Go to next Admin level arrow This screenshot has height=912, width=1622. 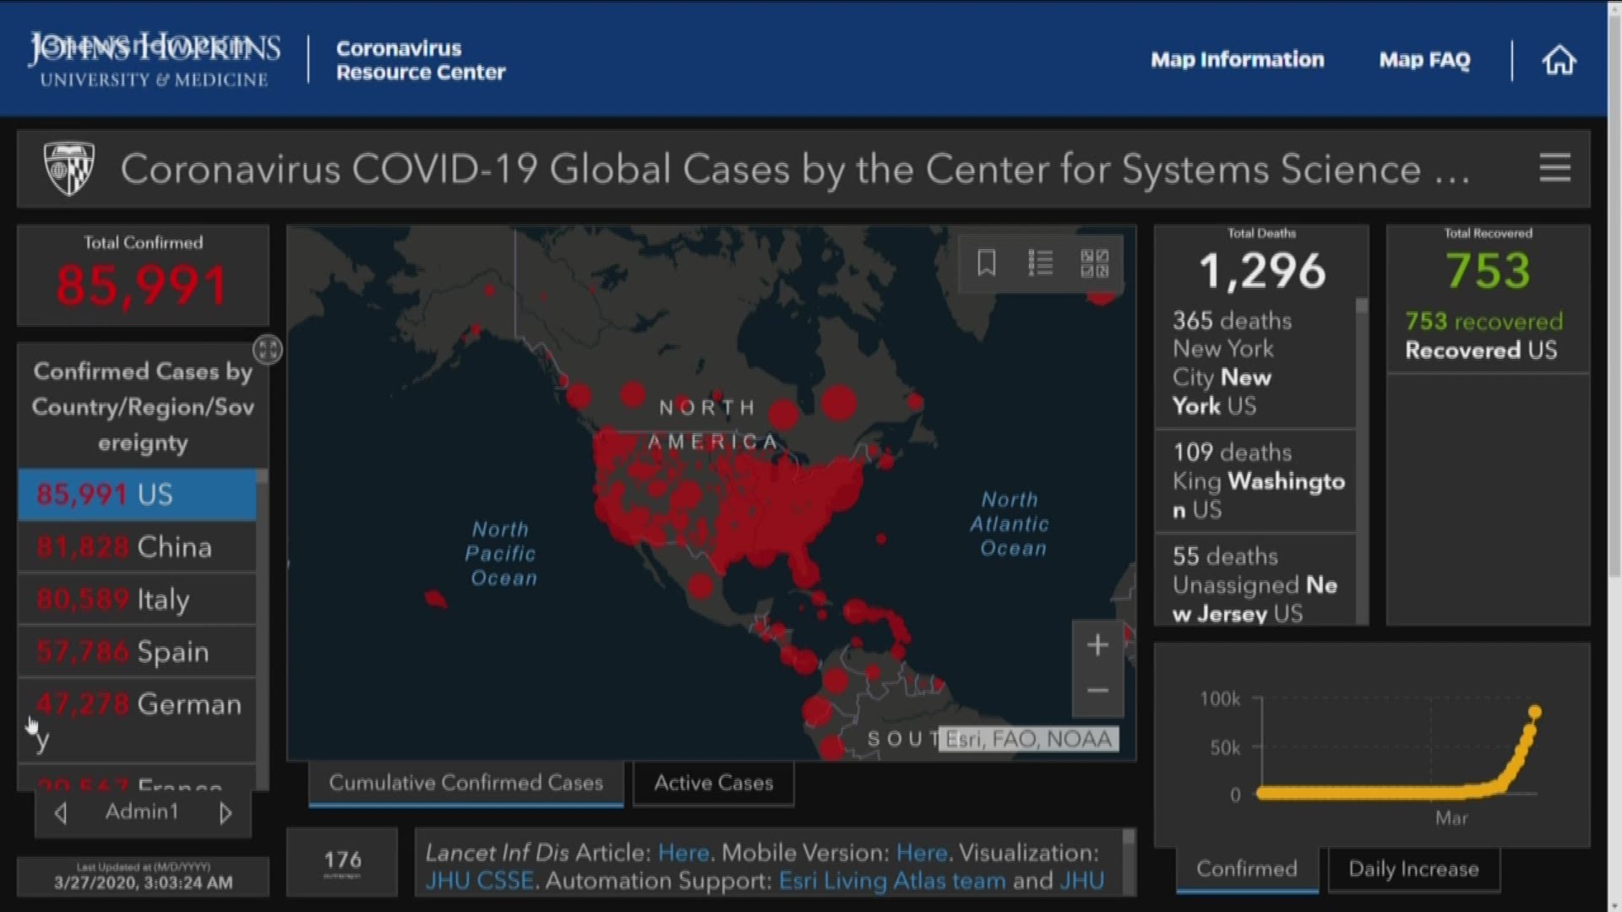pyautogui.click(x=225, y=813)
